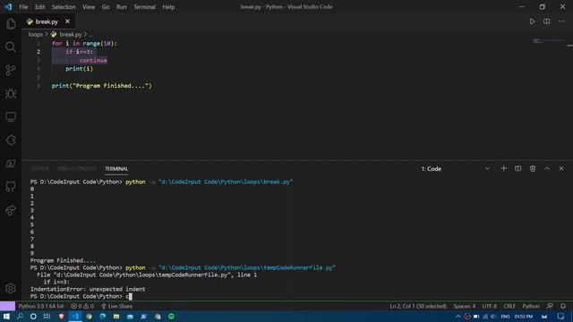Open the Selection menu

tap(64, 7)
